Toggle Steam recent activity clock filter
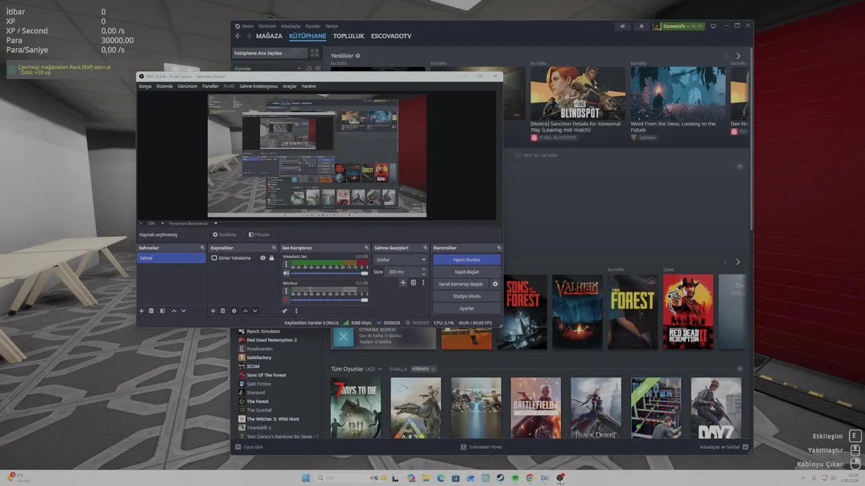The image size is (865, 486). coord(310,68)
